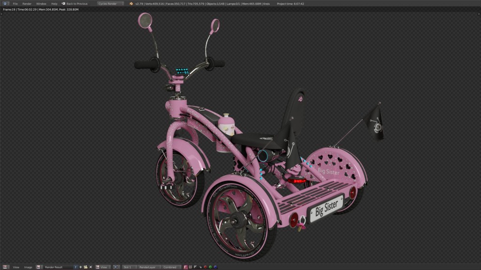Select the color and alpha display icon
Screen dimensions: 481x270
(x=185, y=267)
